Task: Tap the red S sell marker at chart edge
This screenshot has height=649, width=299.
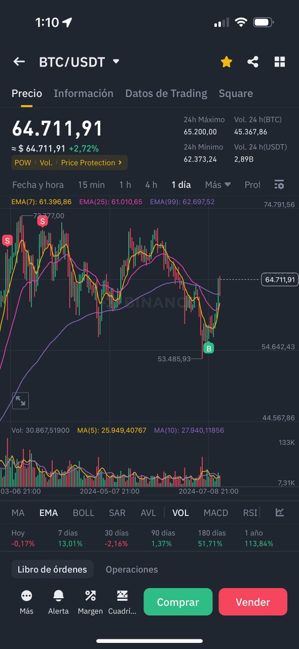Action: coord(7,241)
